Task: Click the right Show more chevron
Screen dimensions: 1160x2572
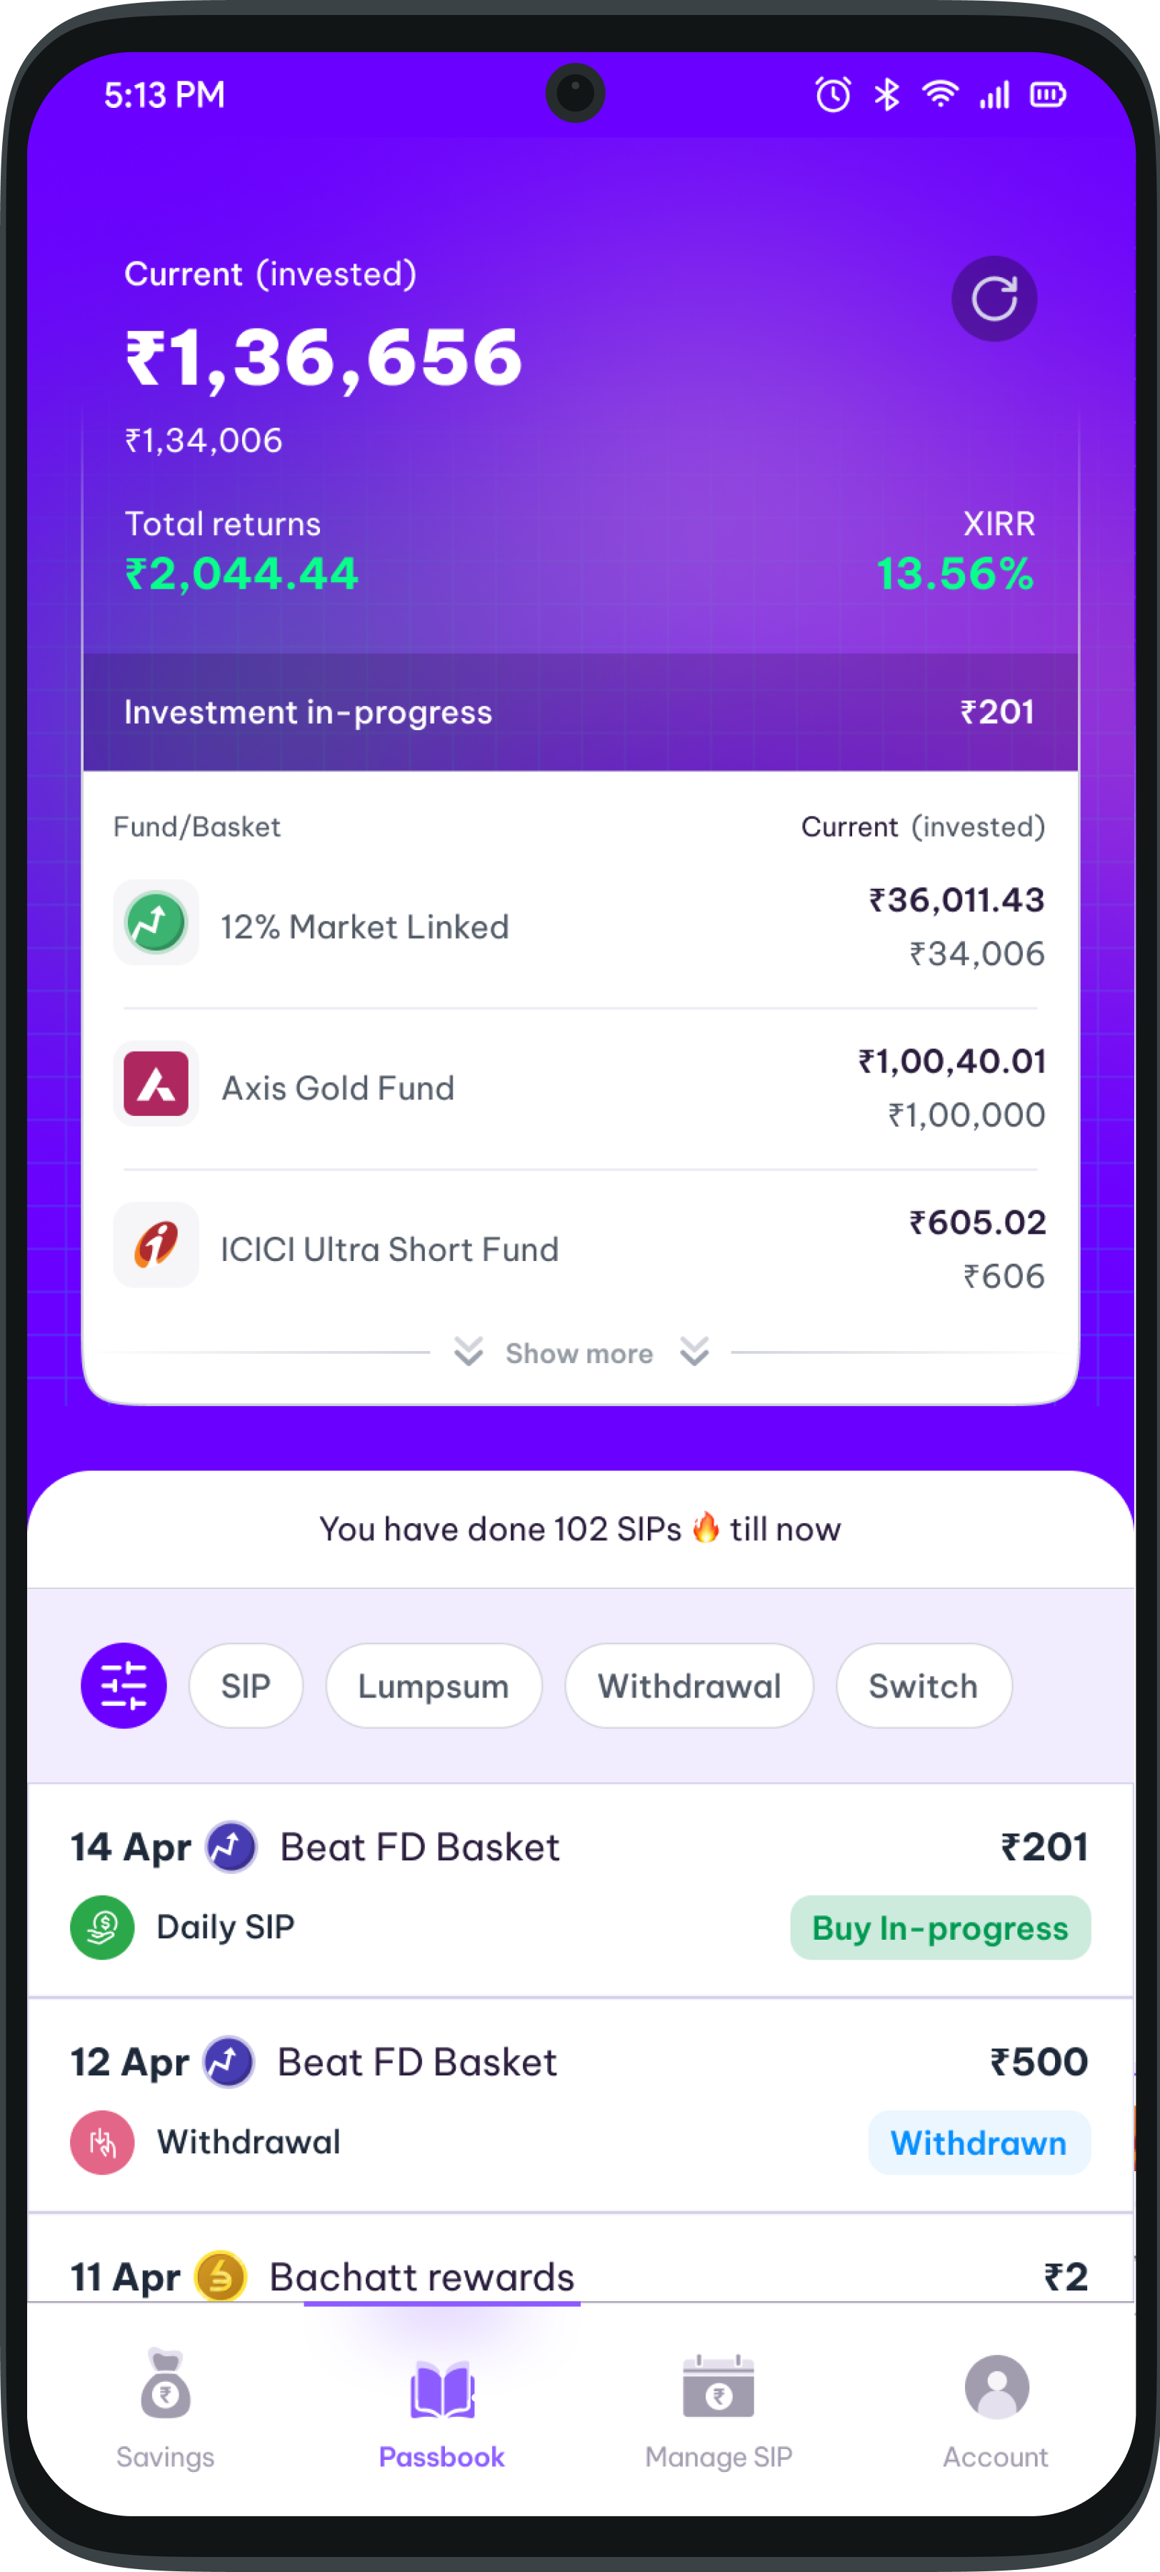Action: pos(695,1352)
